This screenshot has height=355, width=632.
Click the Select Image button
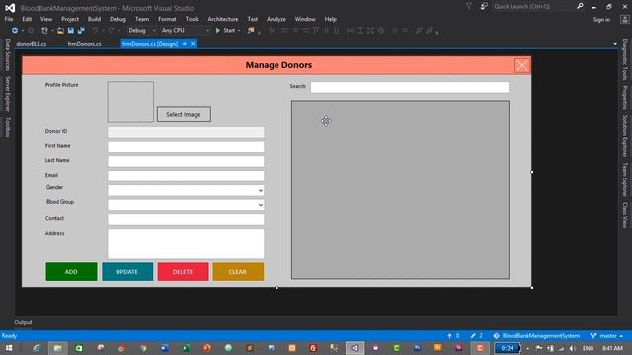(x=184, y=114)
